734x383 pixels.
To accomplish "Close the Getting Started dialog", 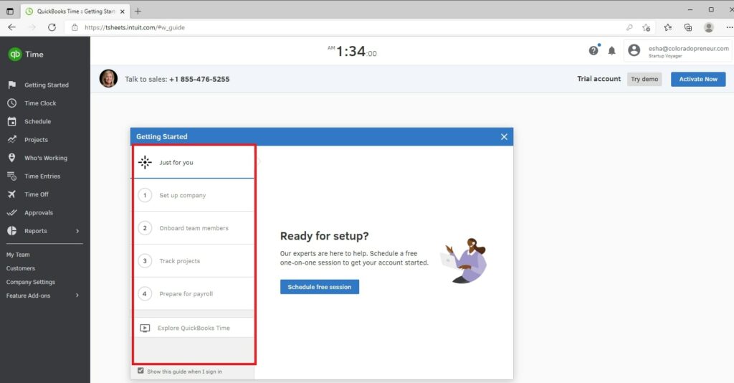I will pyautogui.click(x=504, y=137).
